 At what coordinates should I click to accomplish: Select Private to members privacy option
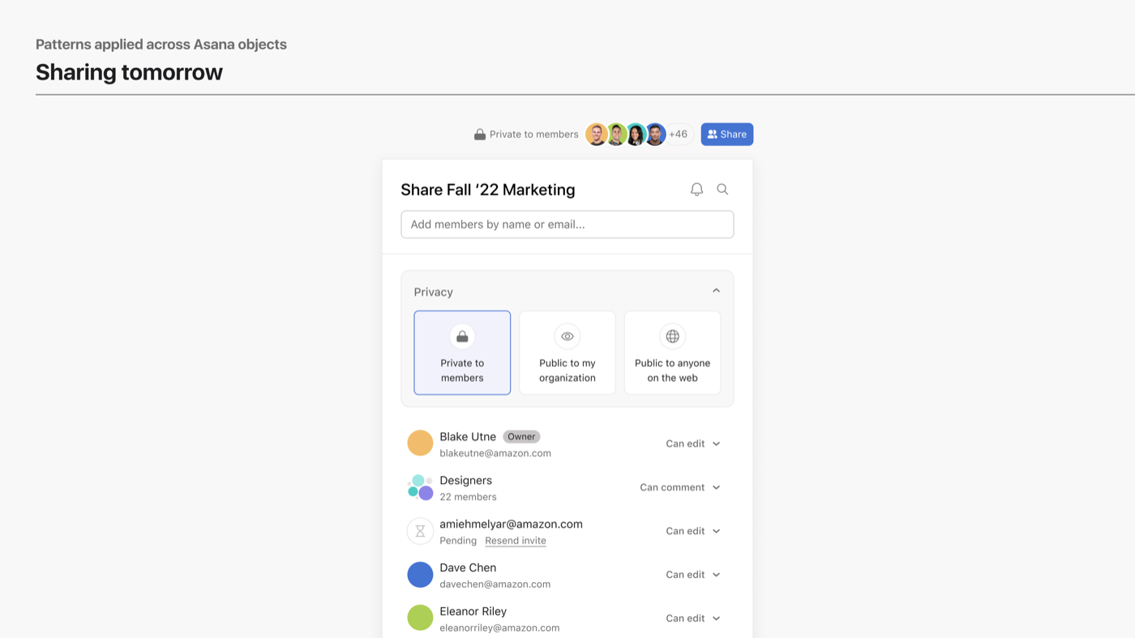point(462,353)
